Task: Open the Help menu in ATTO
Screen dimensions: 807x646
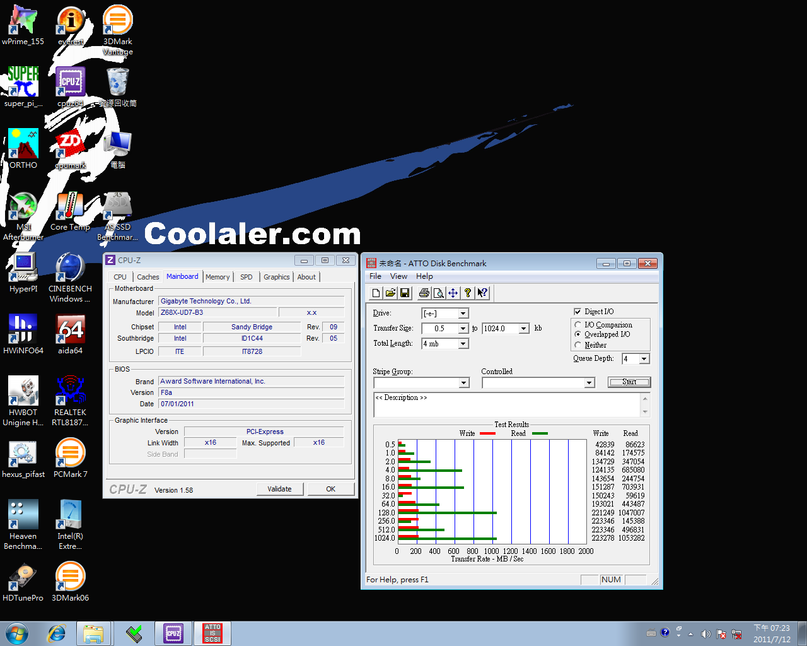Action: click(424, 276)
